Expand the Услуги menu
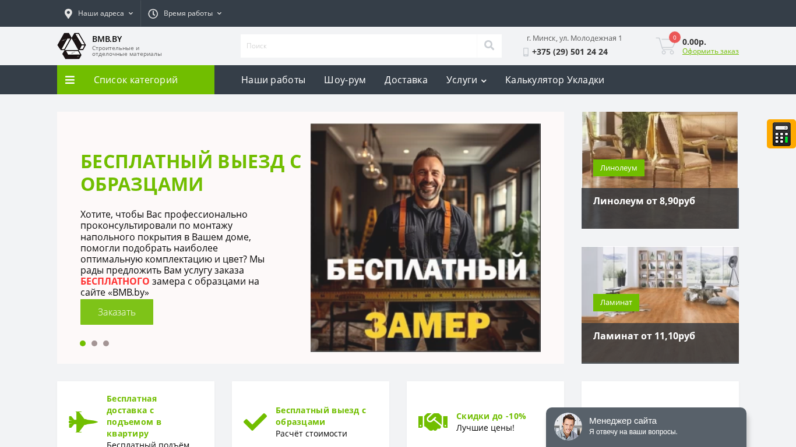This screenshot has height=447, width=796. point(466,80)
